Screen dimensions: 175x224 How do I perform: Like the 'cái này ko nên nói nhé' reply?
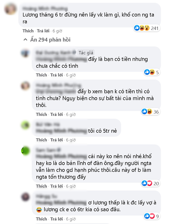coord(41,186)
